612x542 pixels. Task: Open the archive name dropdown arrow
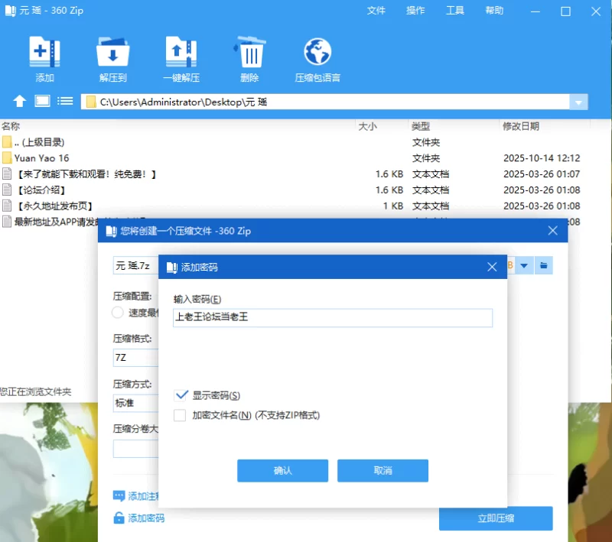point(524,265)
